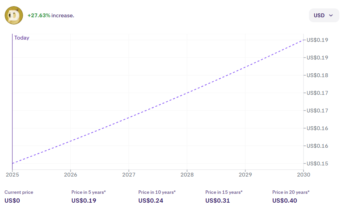The image size is (344, 213).
Task: Select the 2026 year label
Action: [x=70, y=175]
